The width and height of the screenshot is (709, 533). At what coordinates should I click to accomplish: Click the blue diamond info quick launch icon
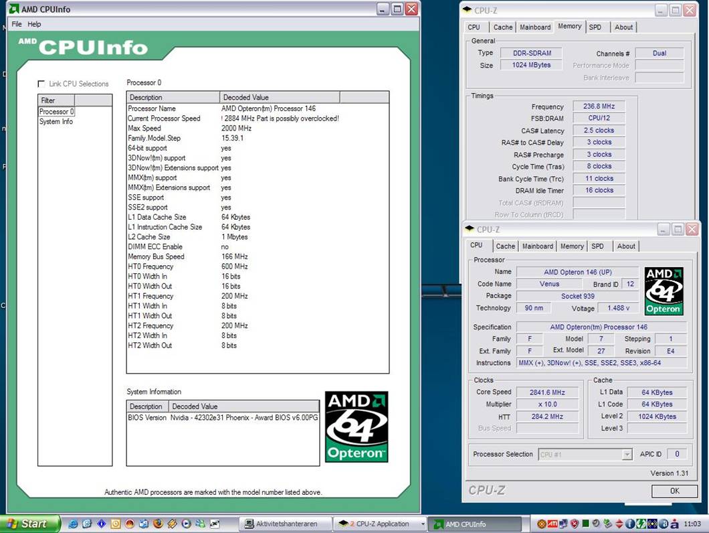[x=101, y=524]
